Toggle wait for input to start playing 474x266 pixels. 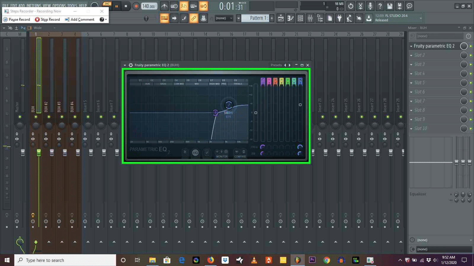coord(174,6)
